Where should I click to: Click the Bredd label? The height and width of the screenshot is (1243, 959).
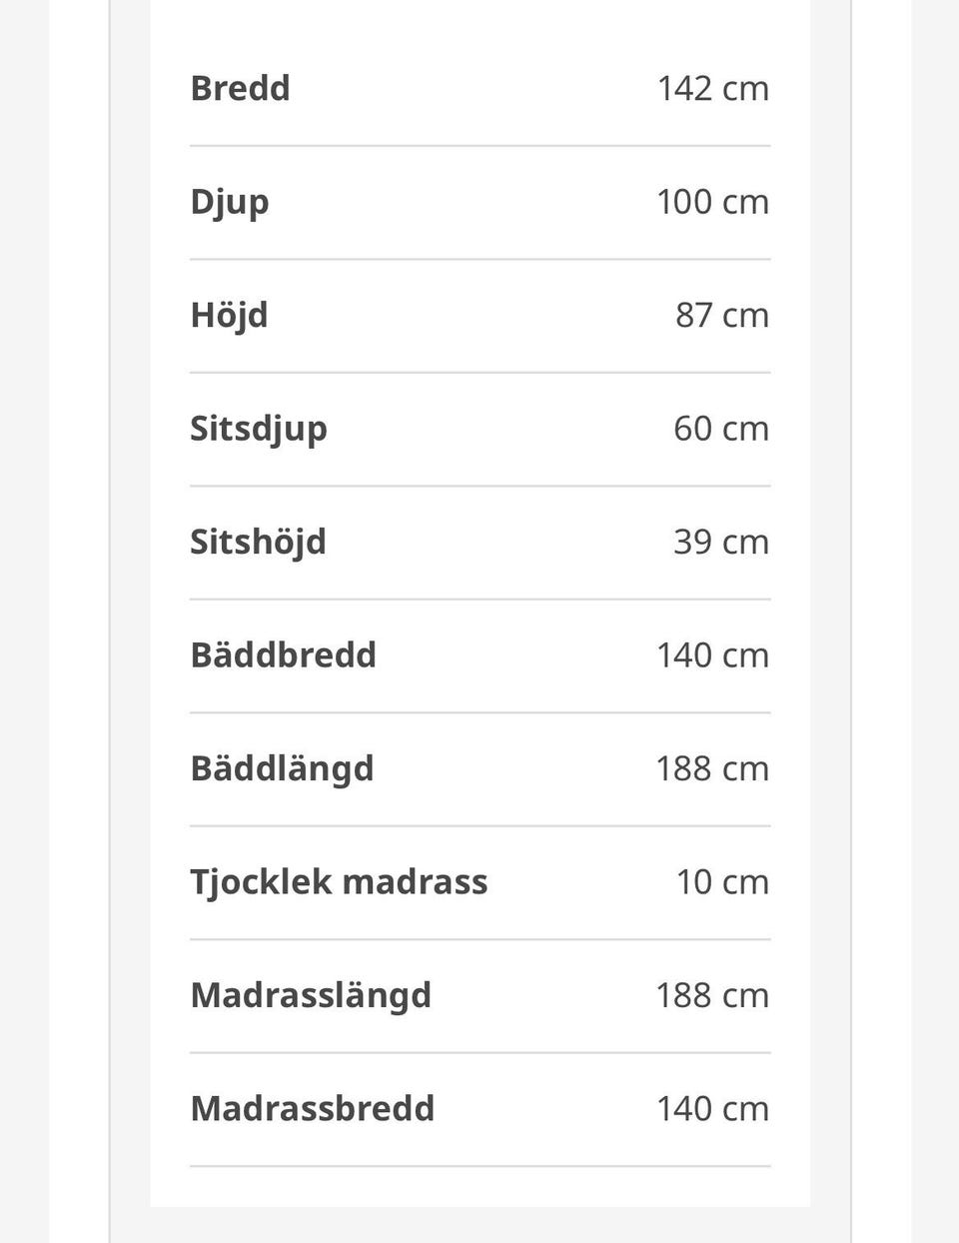pyautogui.click(x=240, y=88)
